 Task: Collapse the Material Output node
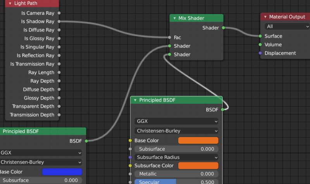(265, 17)
